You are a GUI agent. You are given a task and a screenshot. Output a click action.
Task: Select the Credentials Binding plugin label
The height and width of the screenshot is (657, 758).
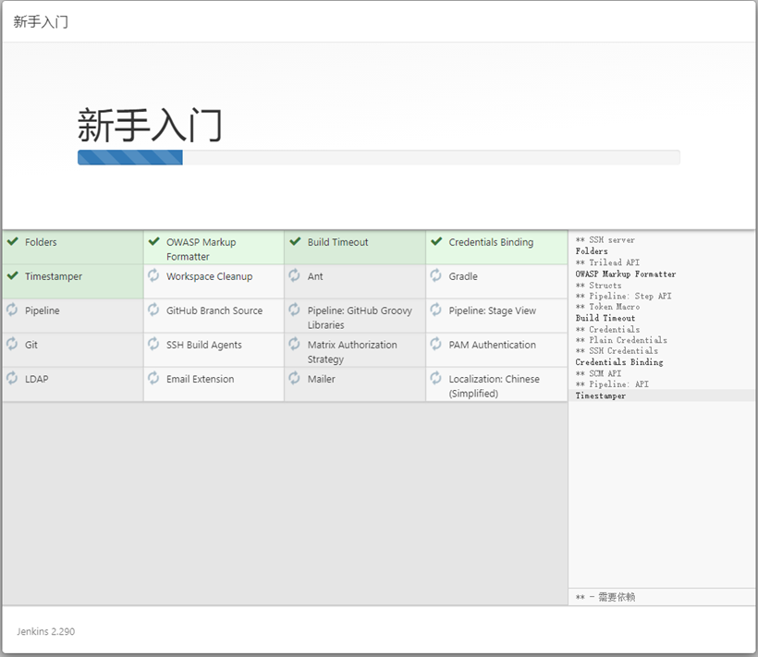point(491,242)
